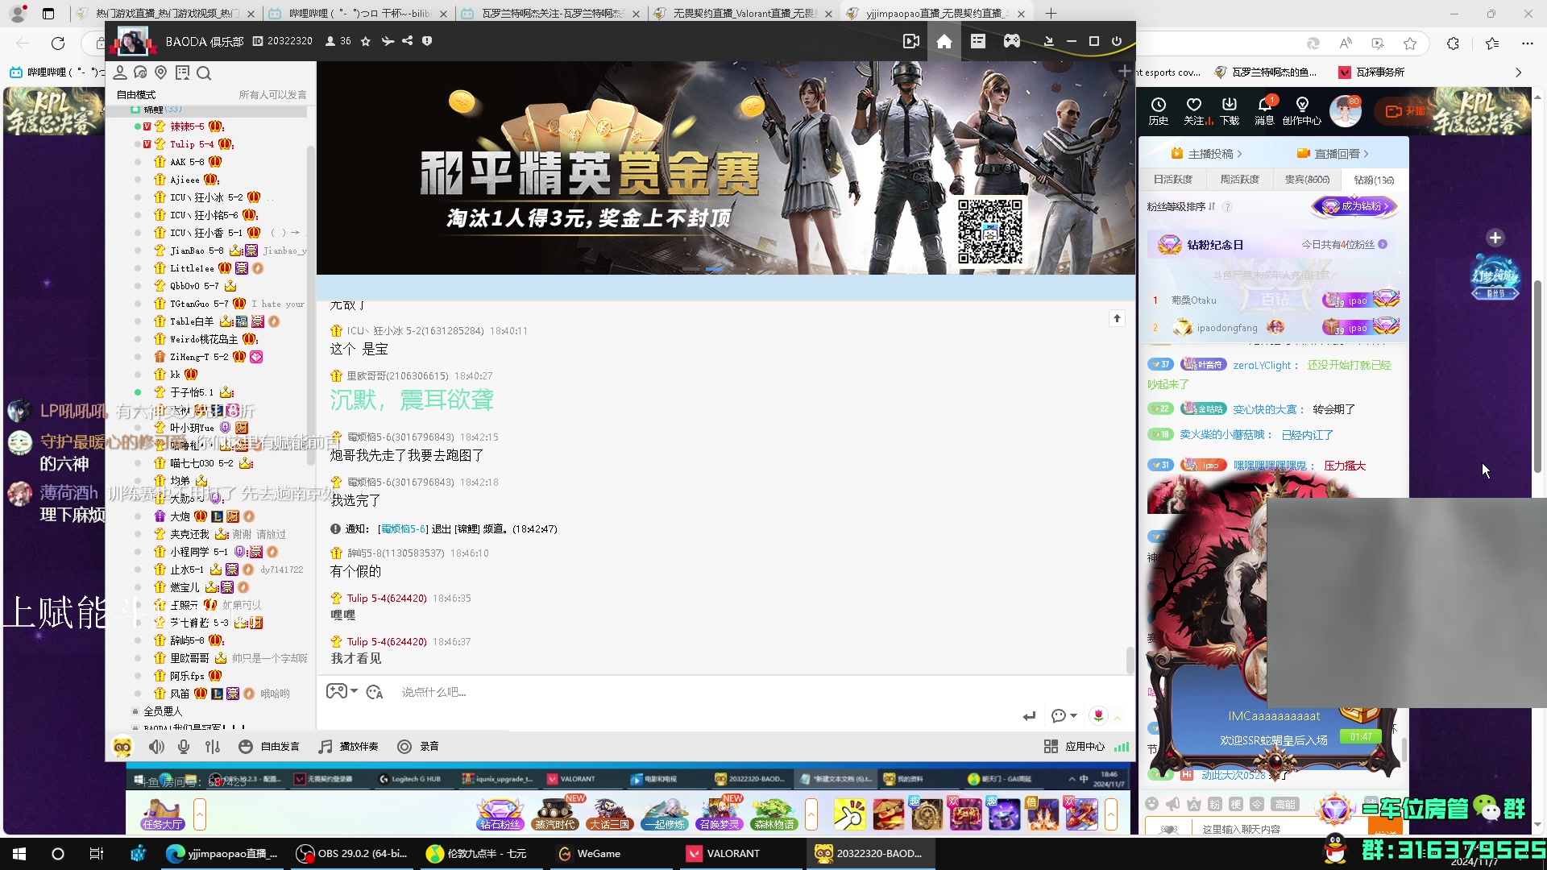This screenshot has height=870, width=1547.
Task: Open 下载 download icon on Douyu page
Action: point(1230,111)
